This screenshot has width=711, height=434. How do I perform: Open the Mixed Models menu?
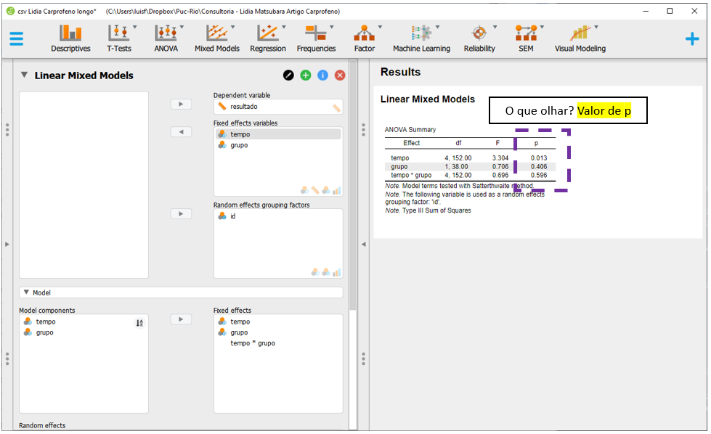tap(216, 38)
